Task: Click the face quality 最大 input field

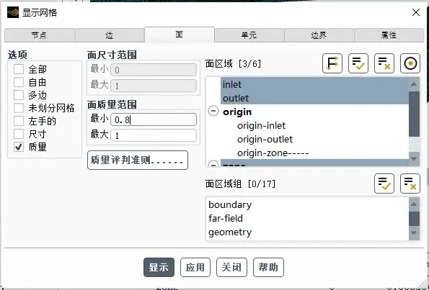Action: click(154, 135)
